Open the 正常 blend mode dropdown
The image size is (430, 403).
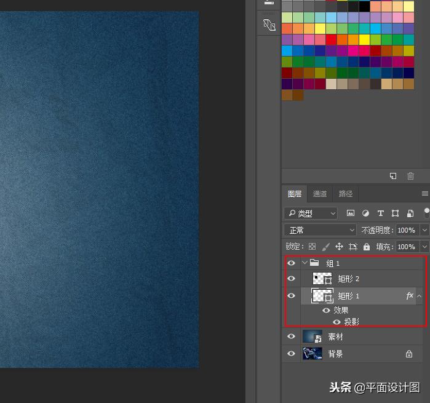[320, 230]
